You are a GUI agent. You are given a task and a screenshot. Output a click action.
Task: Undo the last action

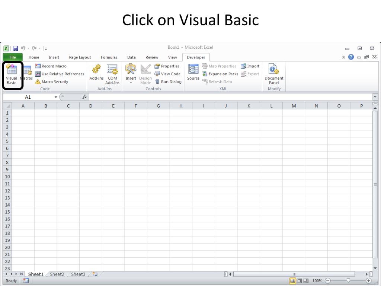click(23, 48)
